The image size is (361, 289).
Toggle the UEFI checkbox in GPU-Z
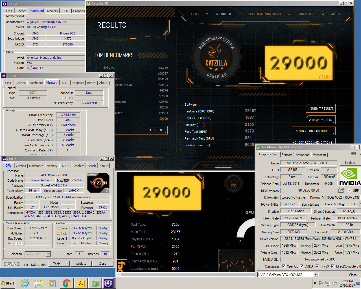point(349,190)
